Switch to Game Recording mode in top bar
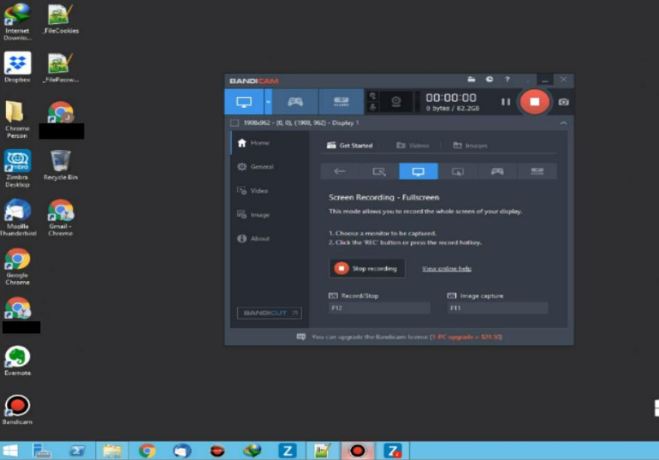This screenshot has height=460, width=659. pos(295,102)
